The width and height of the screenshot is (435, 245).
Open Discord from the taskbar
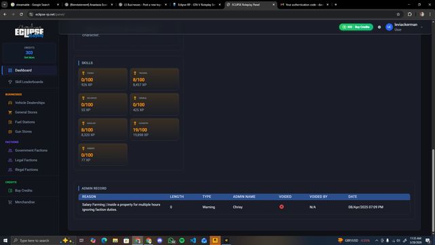tap(160, 240)
